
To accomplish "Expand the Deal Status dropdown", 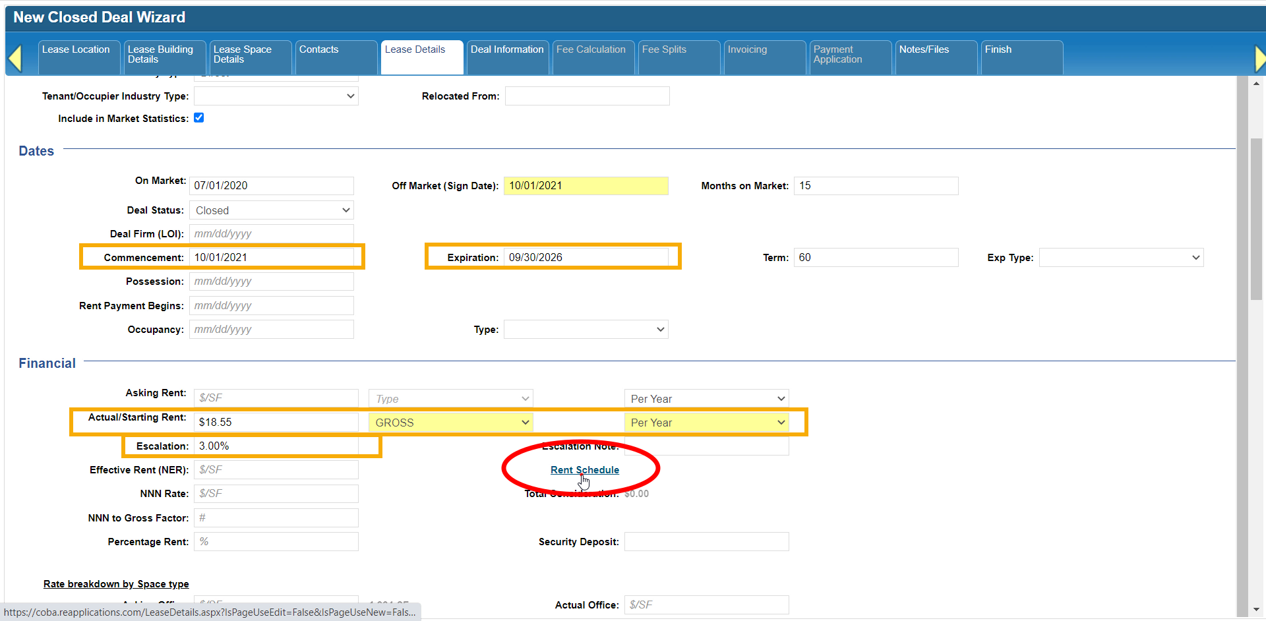I will point(272,210).
